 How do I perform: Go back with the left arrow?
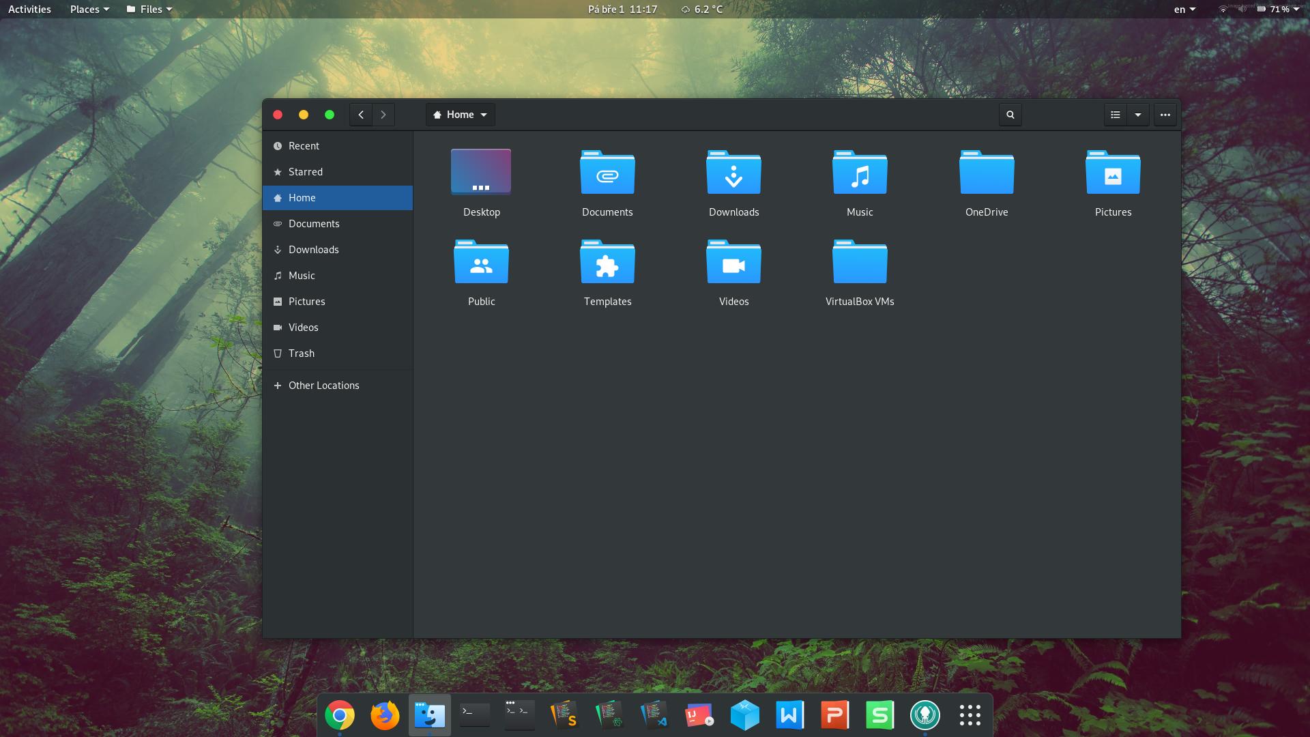coord(361,115)
